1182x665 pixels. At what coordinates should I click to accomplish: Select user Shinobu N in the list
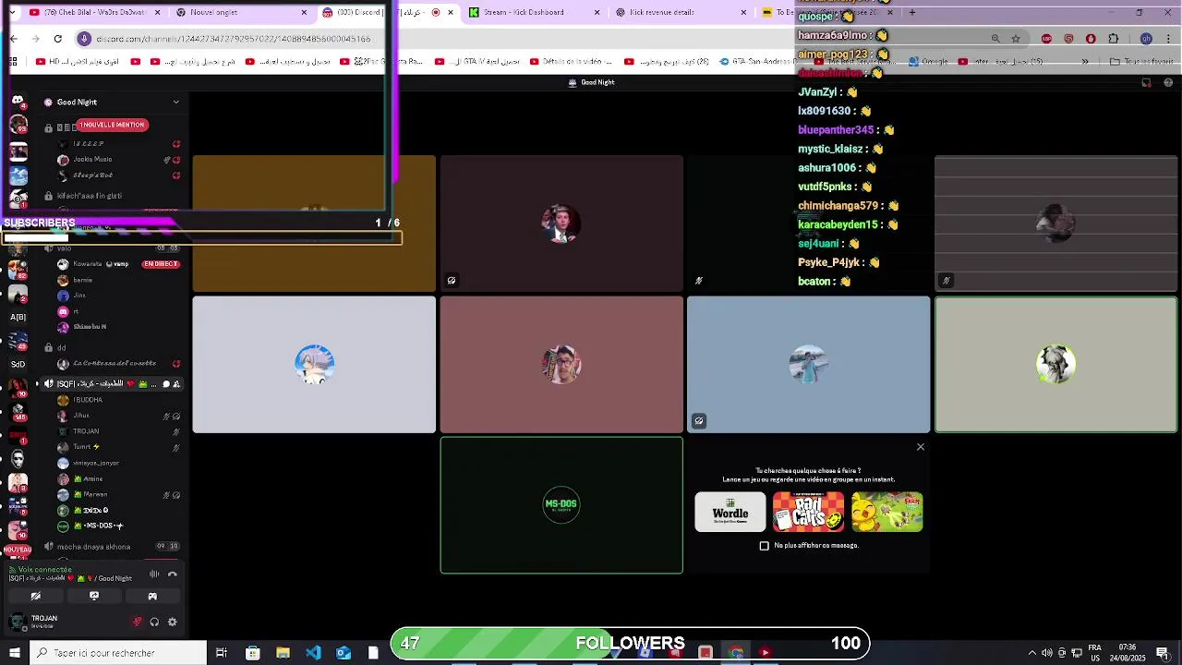[90, 327]
